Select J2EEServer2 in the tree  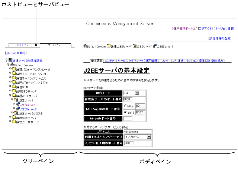tap(28, 109)
